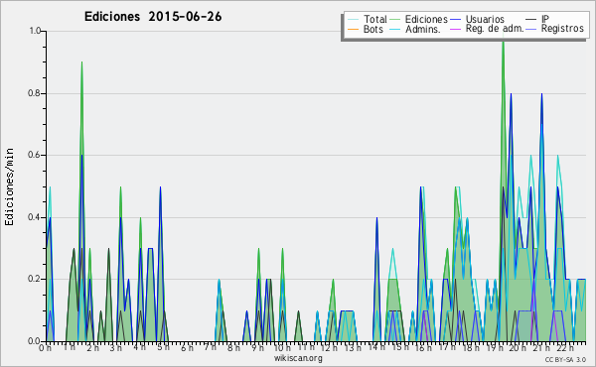The height and width of the screenshot is (367, 596).
Task: Click the magenta Reg. de adm. legend line
Action: (x=456, y=29)
